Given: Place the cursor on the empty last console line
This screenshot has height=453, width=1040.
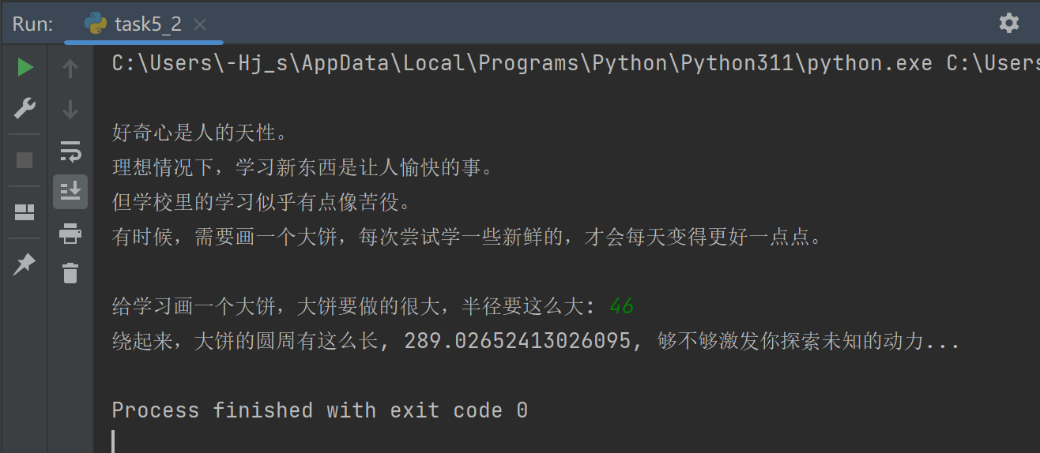Looking at the screenshot, I should (x=316, y=440).
